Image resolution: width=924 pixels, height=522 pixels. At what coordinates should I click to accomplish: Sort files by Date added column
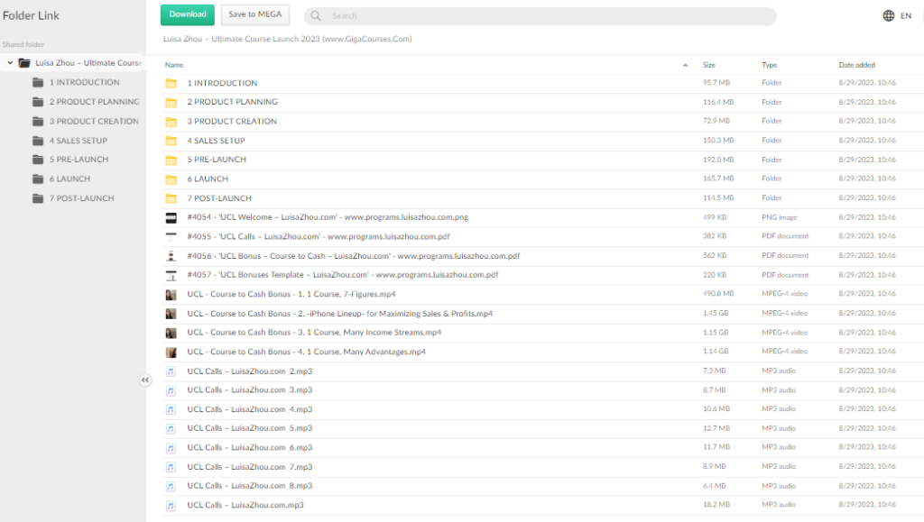click(x=855, y=65)
